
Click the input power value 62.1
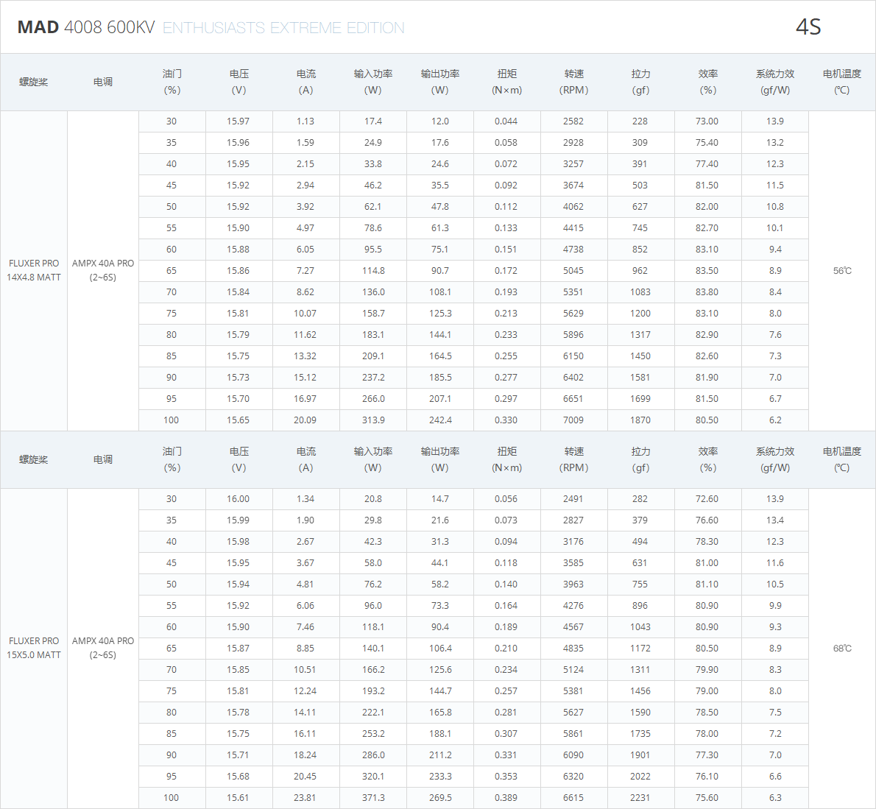(373, 207)
